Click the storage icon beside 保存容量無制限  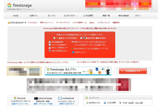point(50,42)
